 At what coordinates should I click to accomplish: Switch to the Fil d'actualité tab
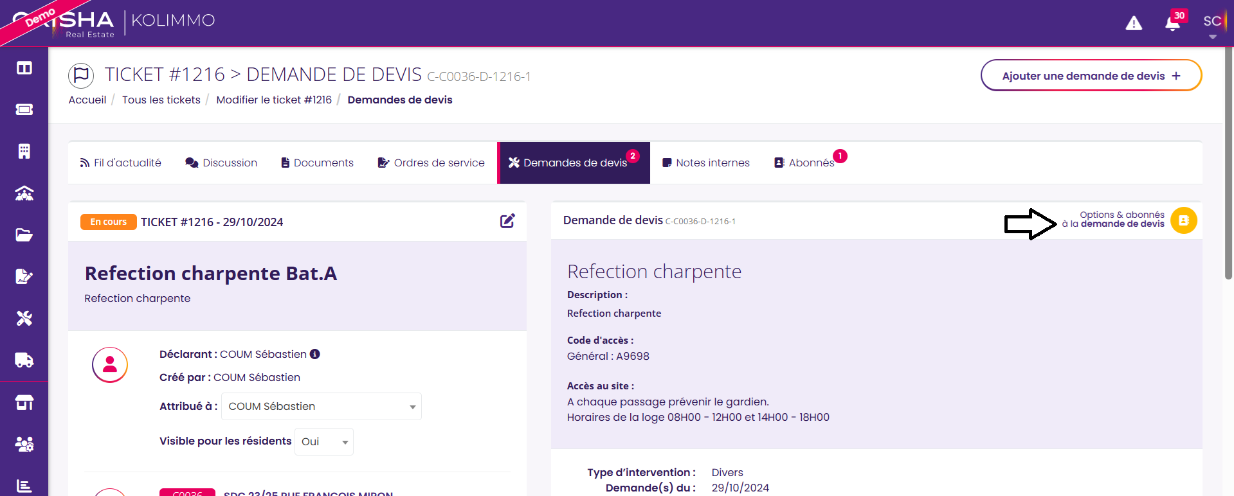click(120, 163)
